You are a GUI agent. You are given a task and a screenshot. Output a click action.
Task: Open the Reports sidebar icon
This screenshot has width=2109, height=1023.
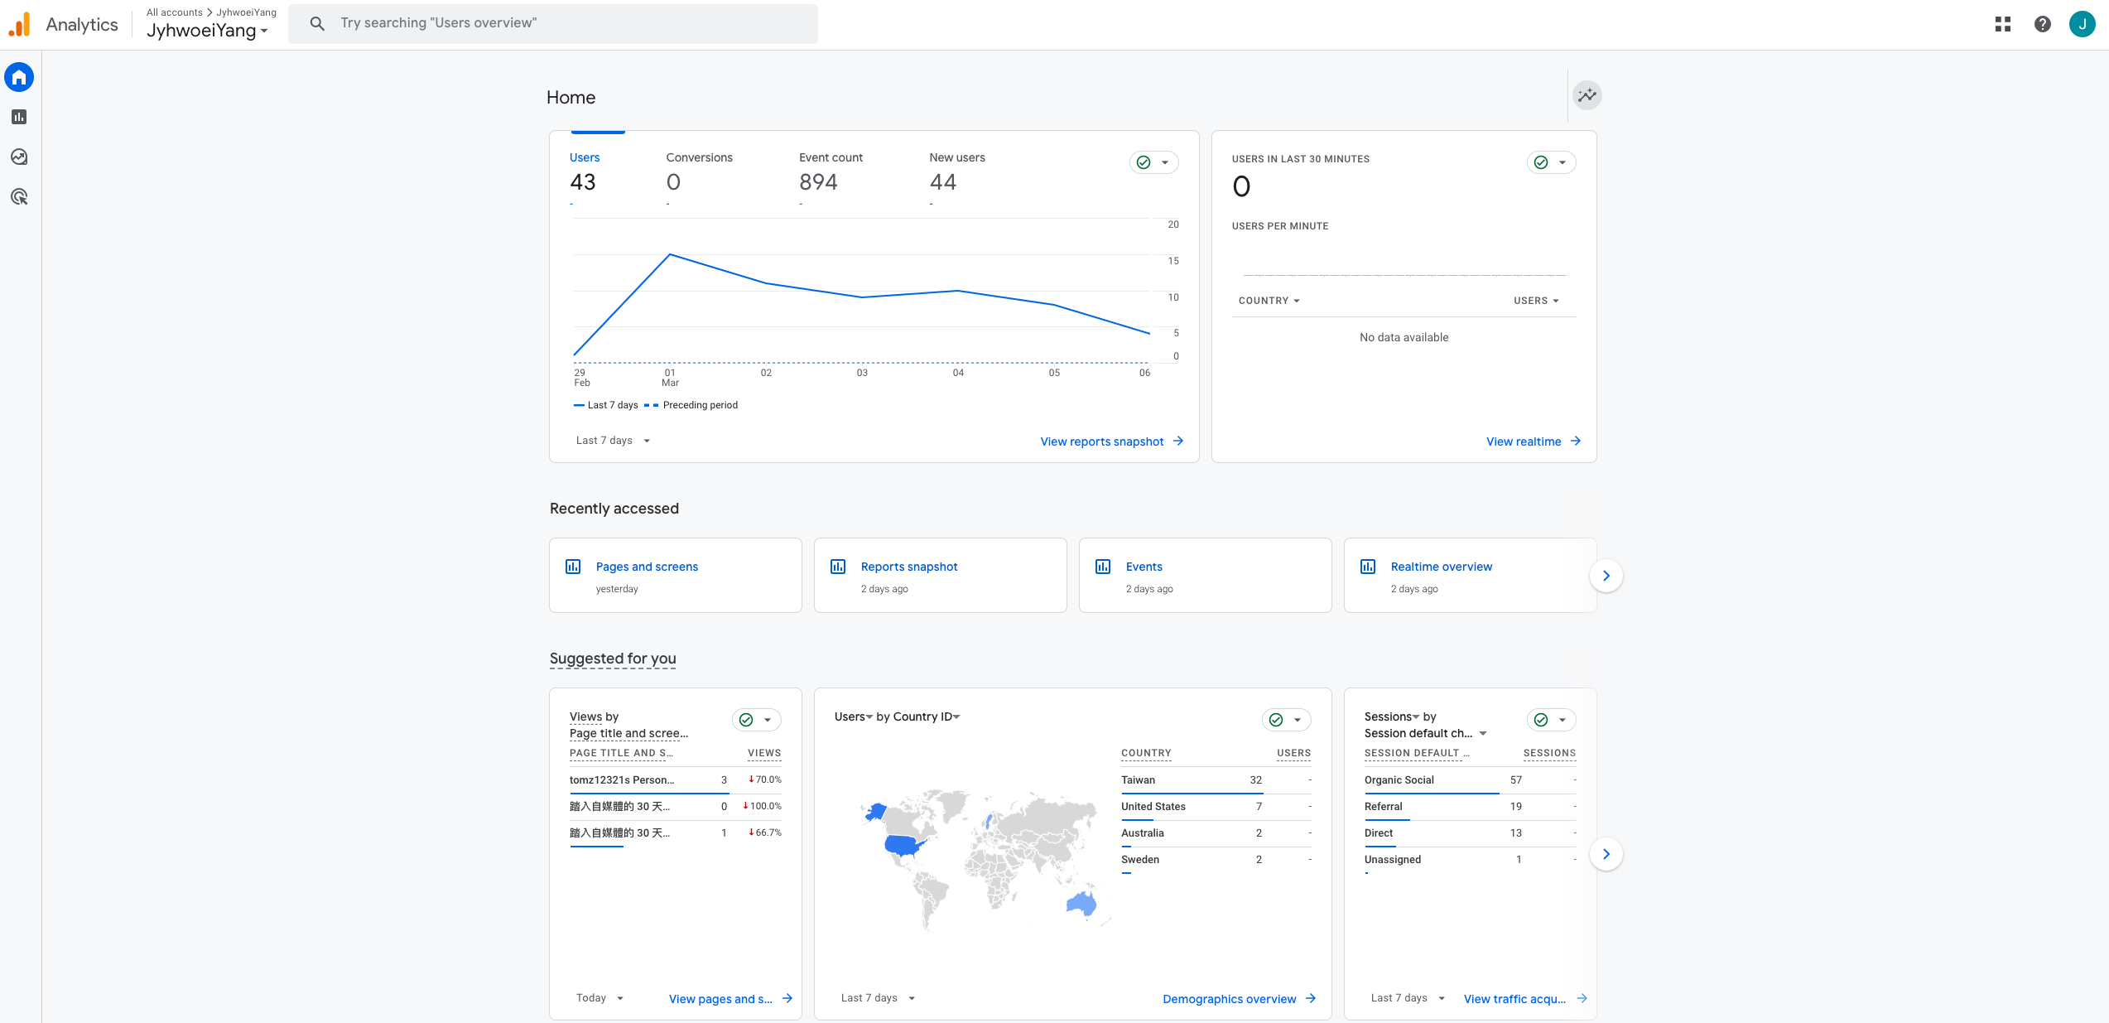19,117
